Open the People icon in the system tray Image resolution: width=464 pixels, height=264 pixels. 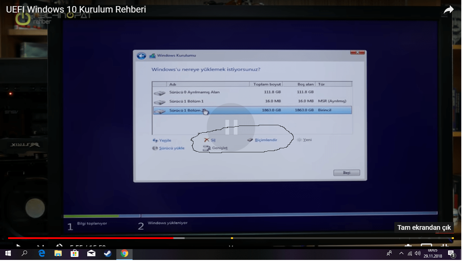[x=390, y=253]
